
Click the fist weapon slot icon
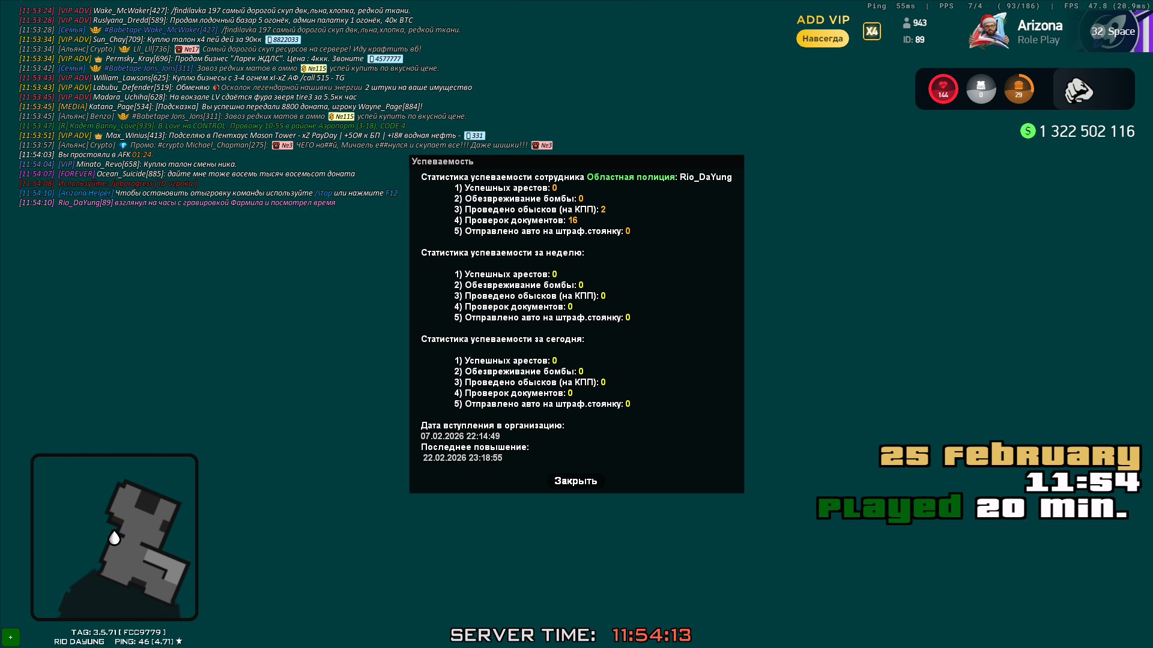coord(1079,90)
